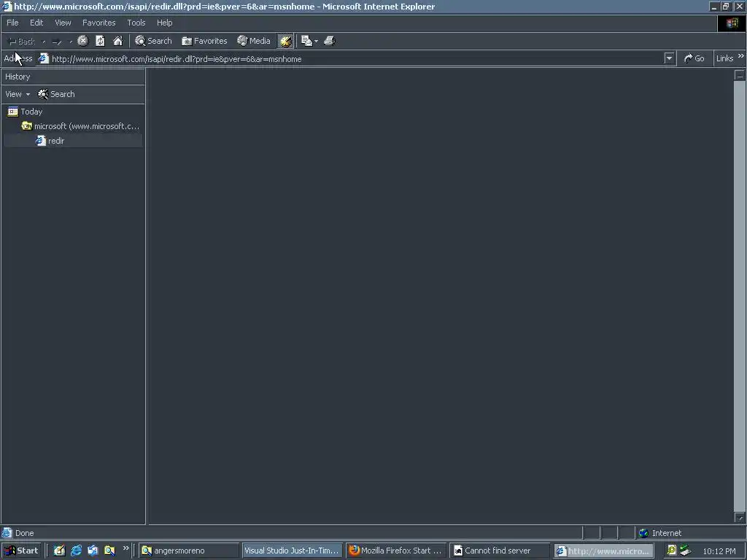Click the Go button
This screenshot has width=747, height=560.
(694, 58)
